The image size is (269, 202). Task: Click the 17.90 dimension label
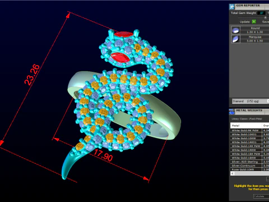(103, 155)
